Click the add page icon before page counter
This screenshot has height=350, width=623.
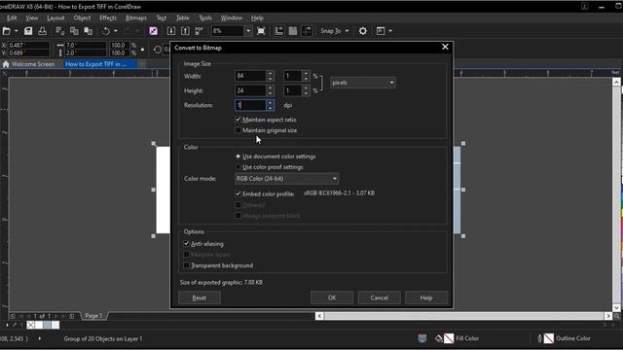pyautogui.click(x=13, y=316)
